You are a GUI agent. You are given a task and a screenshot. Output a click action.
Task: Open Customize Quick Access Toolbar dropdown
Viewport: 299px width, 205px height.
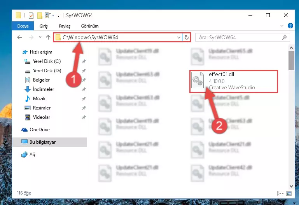click(58, 16)
